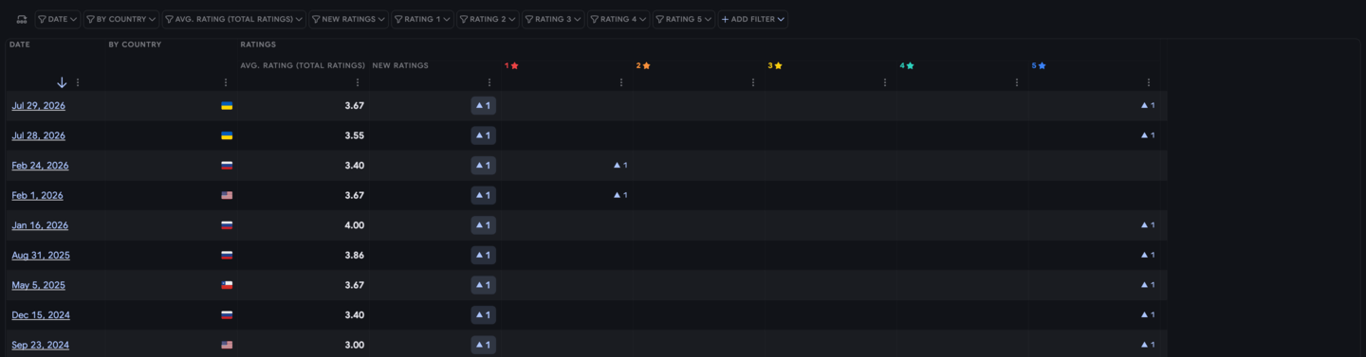Open the 4-star column options menu
Image resolution: width=1366 pixels, height=357 pixels.
pos(1017,82)
